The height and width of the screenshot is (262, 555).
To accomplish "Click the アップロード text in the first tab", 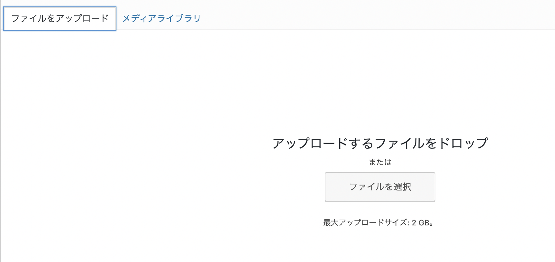I will (x=82, y=19).
